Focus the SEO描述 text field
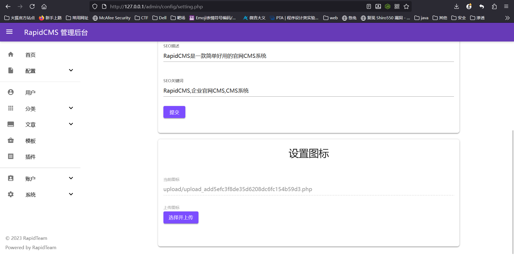Image resolution: width=514 pixels, height=258 pixels. pyautogui.click(x=308, y=56)
